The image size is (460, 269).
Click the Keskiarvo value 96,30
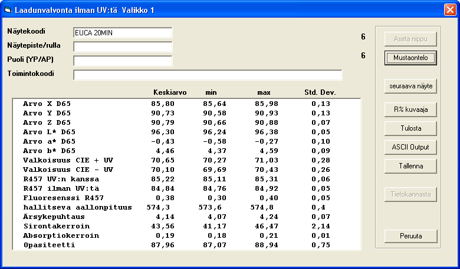[x=163, y=132]
